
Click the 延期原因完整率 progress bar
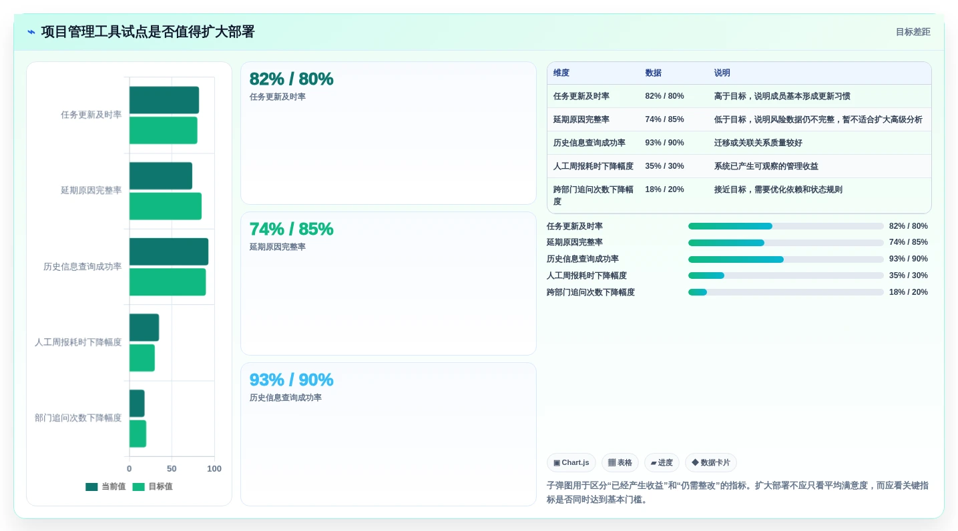pyautogui.click(x=786, y=243)
